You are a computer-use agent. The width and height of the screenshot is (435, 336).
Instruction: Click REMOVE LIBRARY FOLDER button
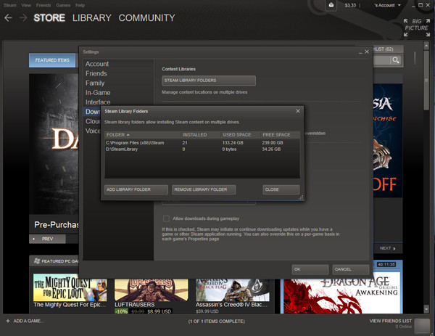pyautogui.click(x=204, y=189)
